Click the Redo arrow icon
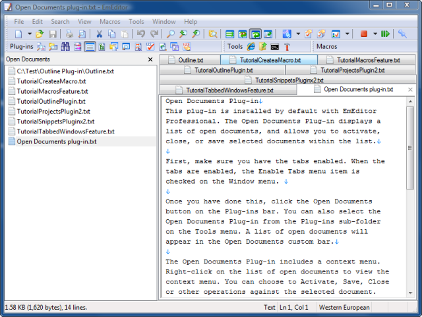Viewport: 422px width, 317px height. (x=154, y=34)
